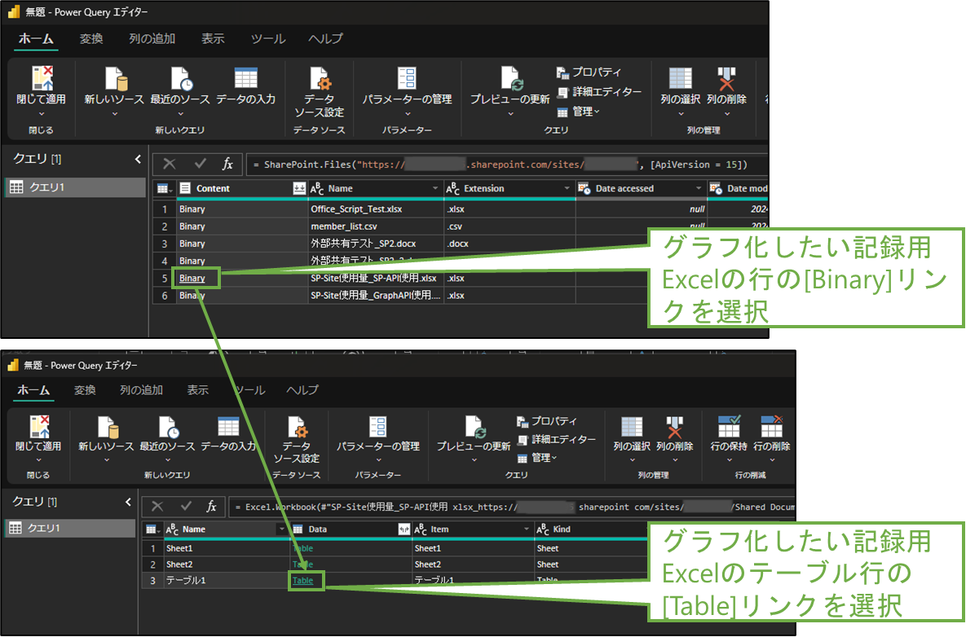Open パラメーターの管理 in lower window

378,438
